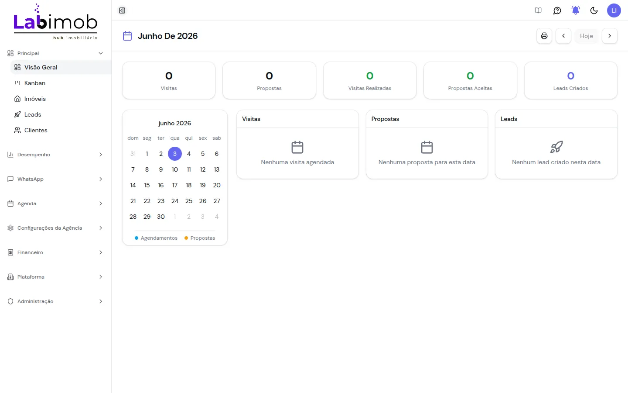Select day 3 in the calendar
Screen dimensions: 628x393
tap(175, 154)
